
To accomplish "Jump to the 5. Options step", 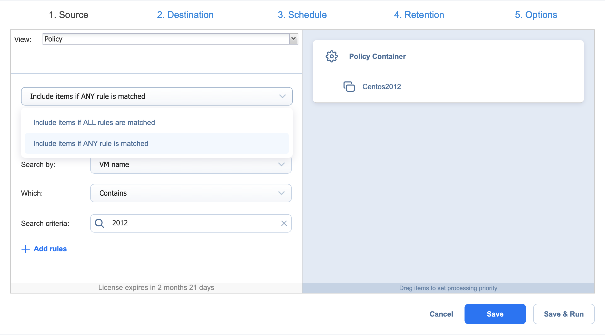I will point(536,15).
